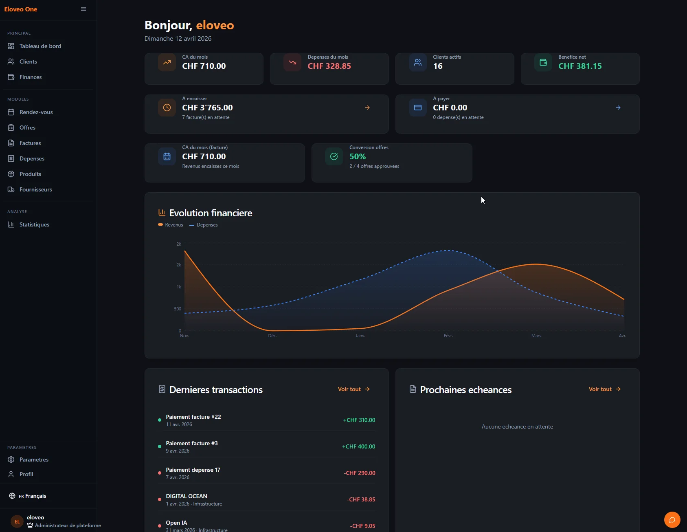Screen dimensions: 687x532
Task: Open Statistiques from the sidebar
Action: point(34,224)
